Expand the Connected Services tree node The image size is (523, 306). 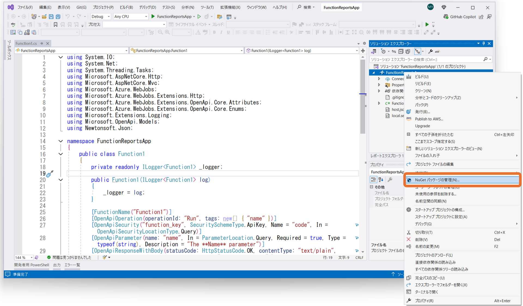379,79
